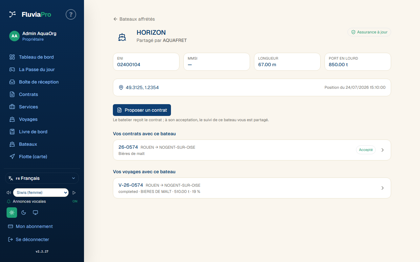Click the PORT EN LOURD 850.00 t
The height and width of the screenshot is (262, 420).
338,65
